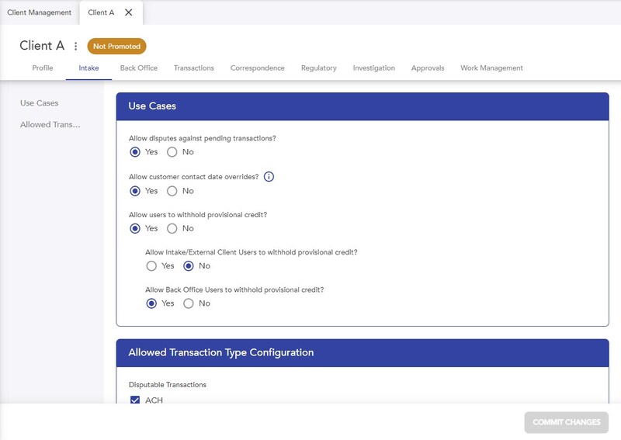Select No for Back Office Users withhold credit

tap(189, 303)
